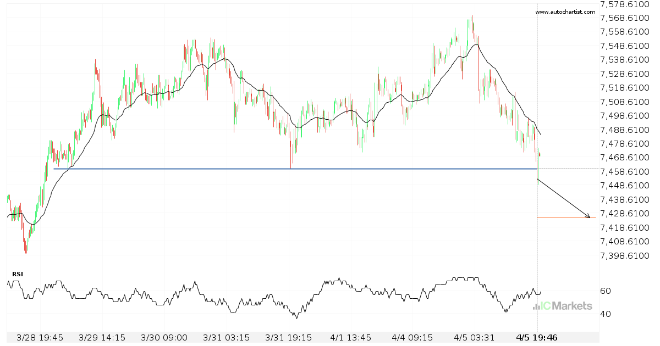Click the 4/4 09:15 time label

click(413, 337)
